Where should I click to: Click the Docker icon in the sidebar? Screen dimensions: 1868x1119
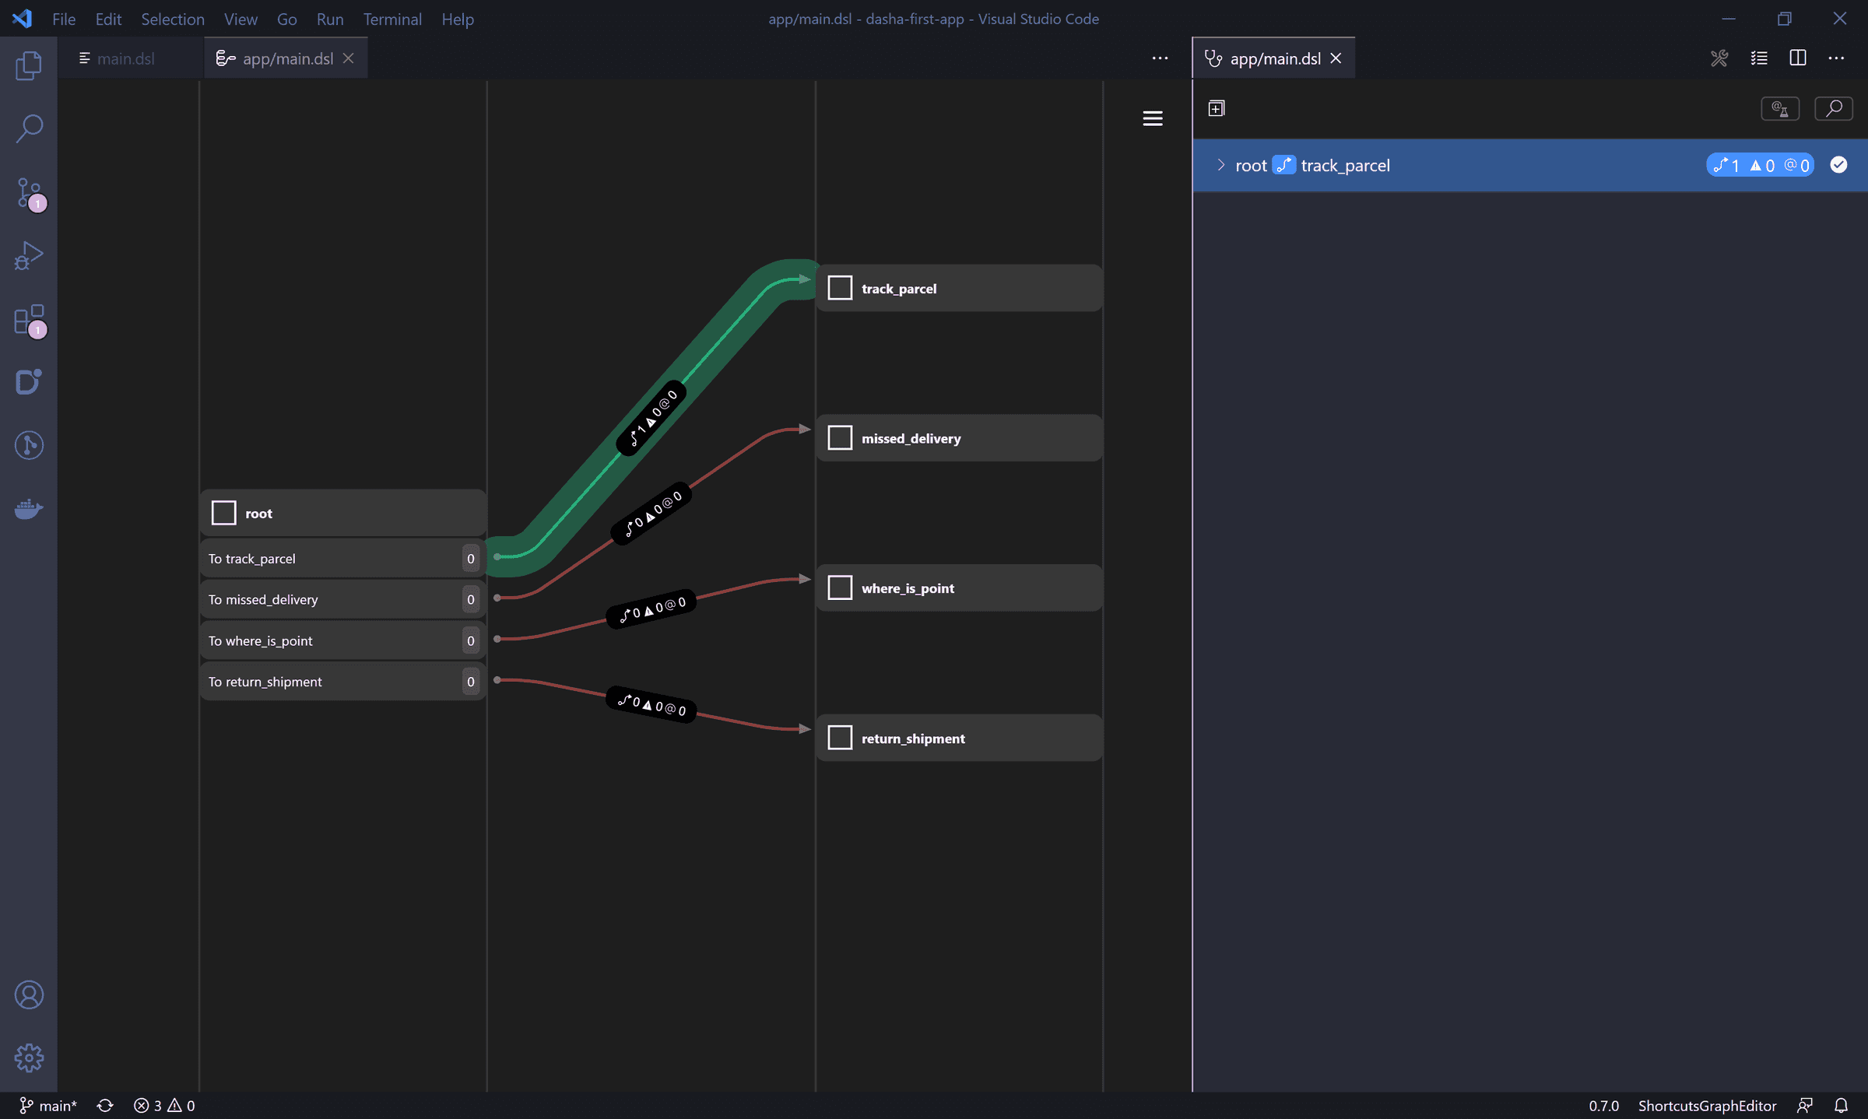click(29, 509)
